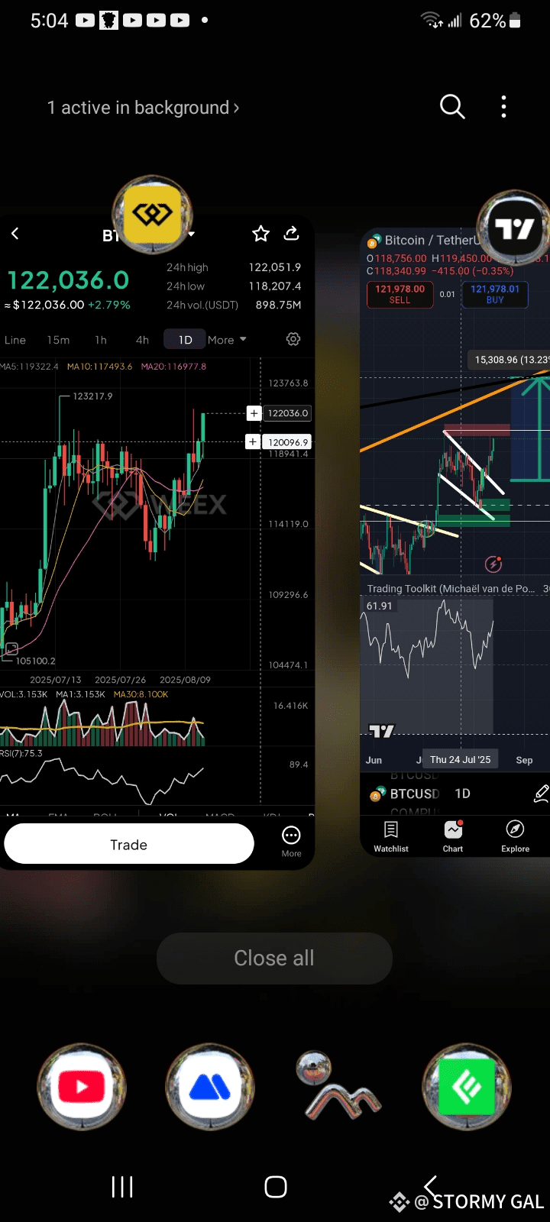Tap the +2.79% change value
This screenshot has height=1222, width=550.
(x=109, y=305)
